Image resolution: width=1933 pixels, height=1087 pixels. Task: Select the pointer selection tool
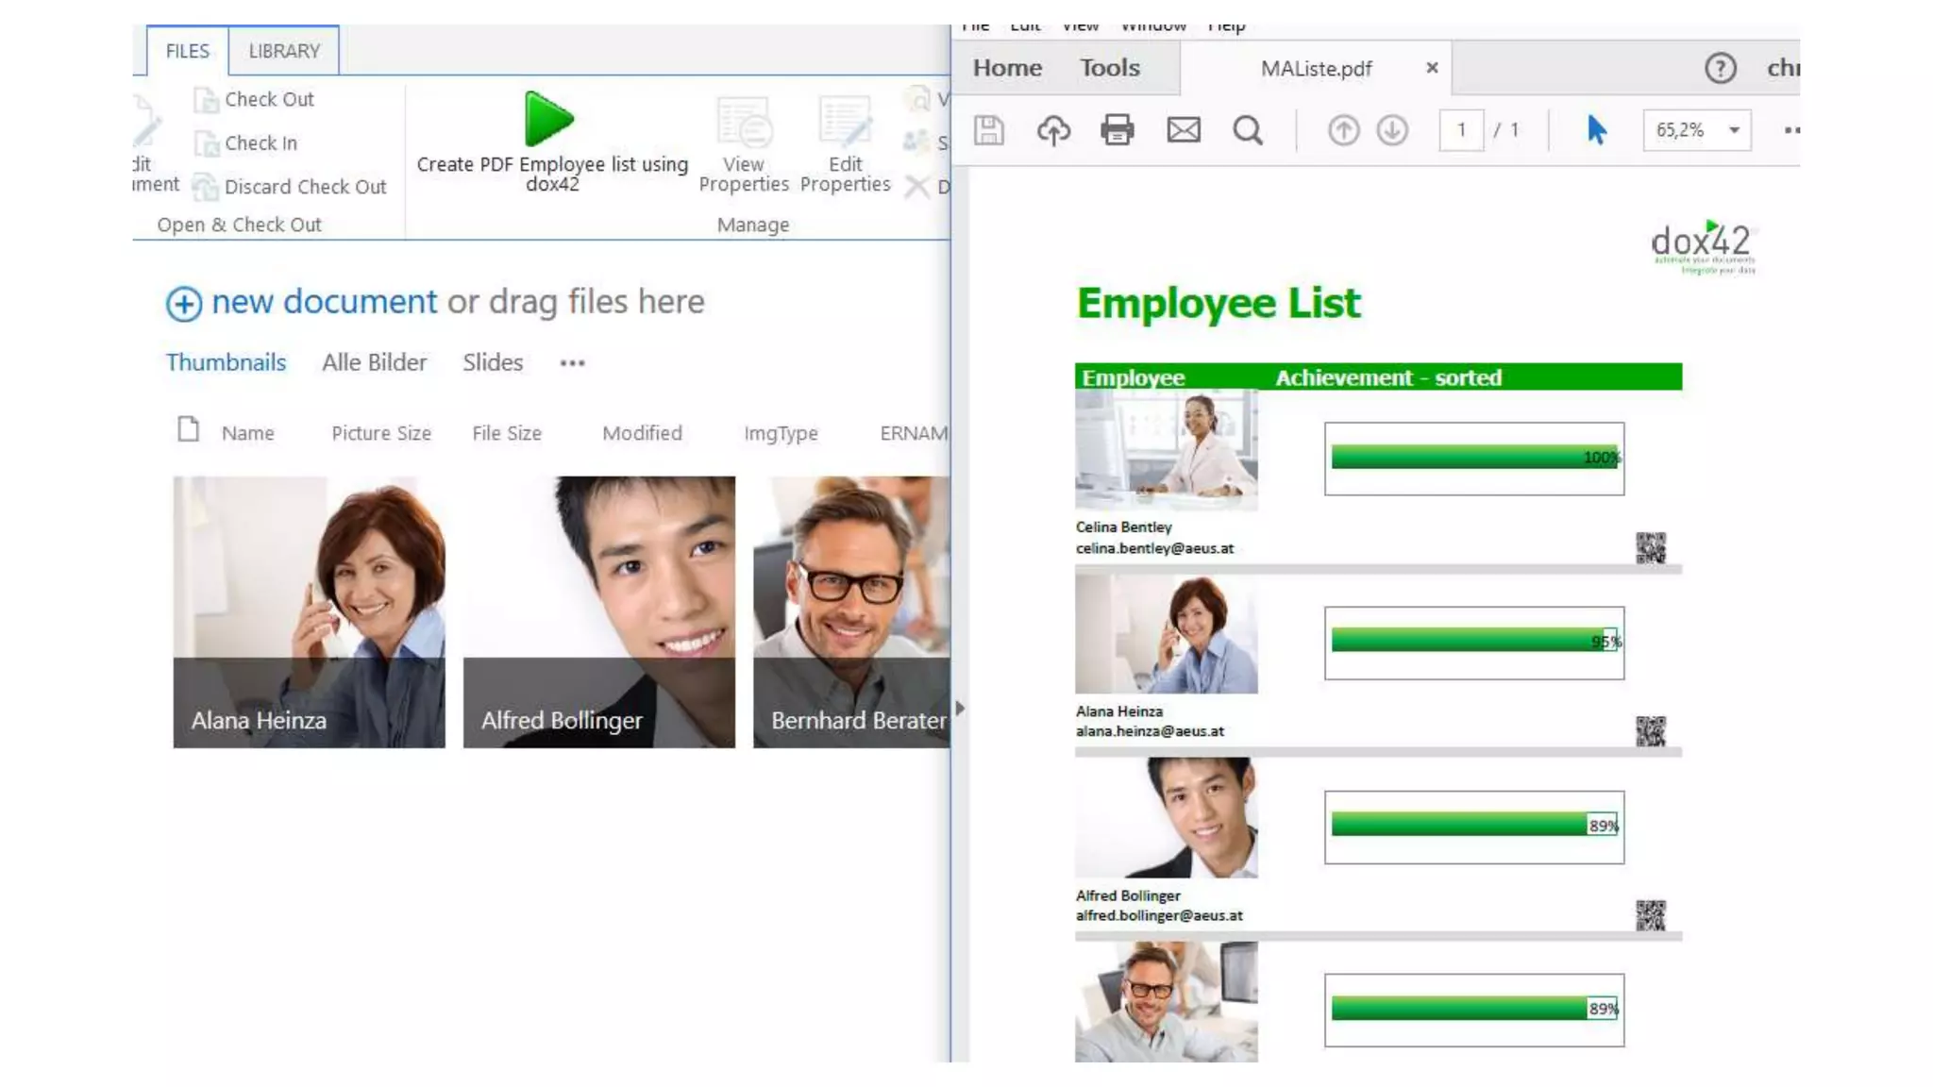(1596, 130)
